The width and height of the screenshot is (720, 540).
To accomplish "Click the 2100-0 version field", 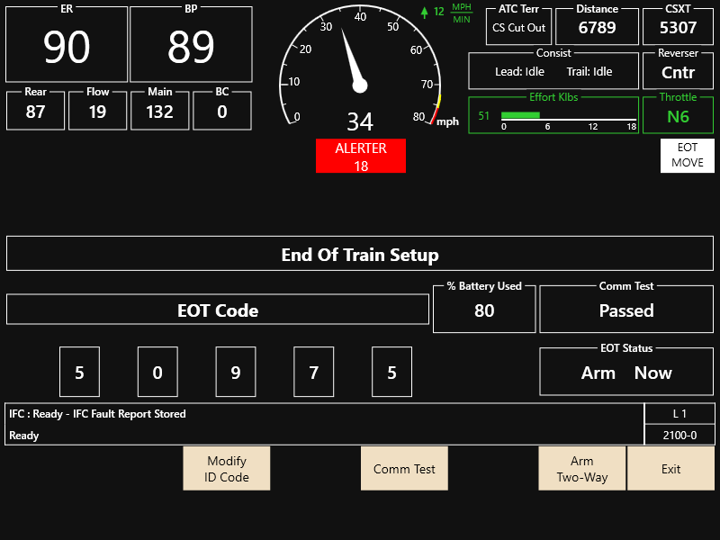I will click(x=679, y=435).
